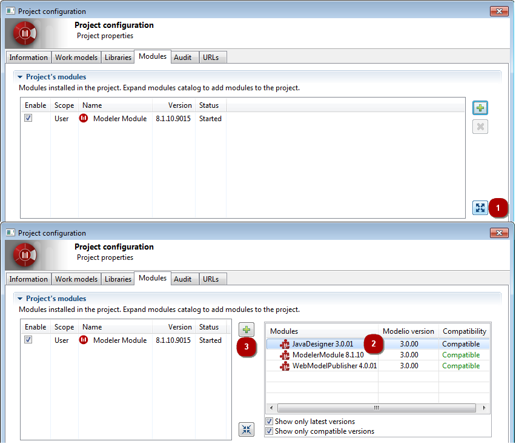Screen dimensions: 516x444
Task: Click the greyed remove module X button in upper window
Action: pos(481,127)
